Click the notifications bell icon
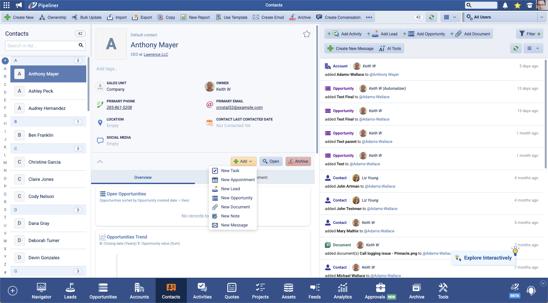This screenshot has width=548, height=303. tap(505, 5)
